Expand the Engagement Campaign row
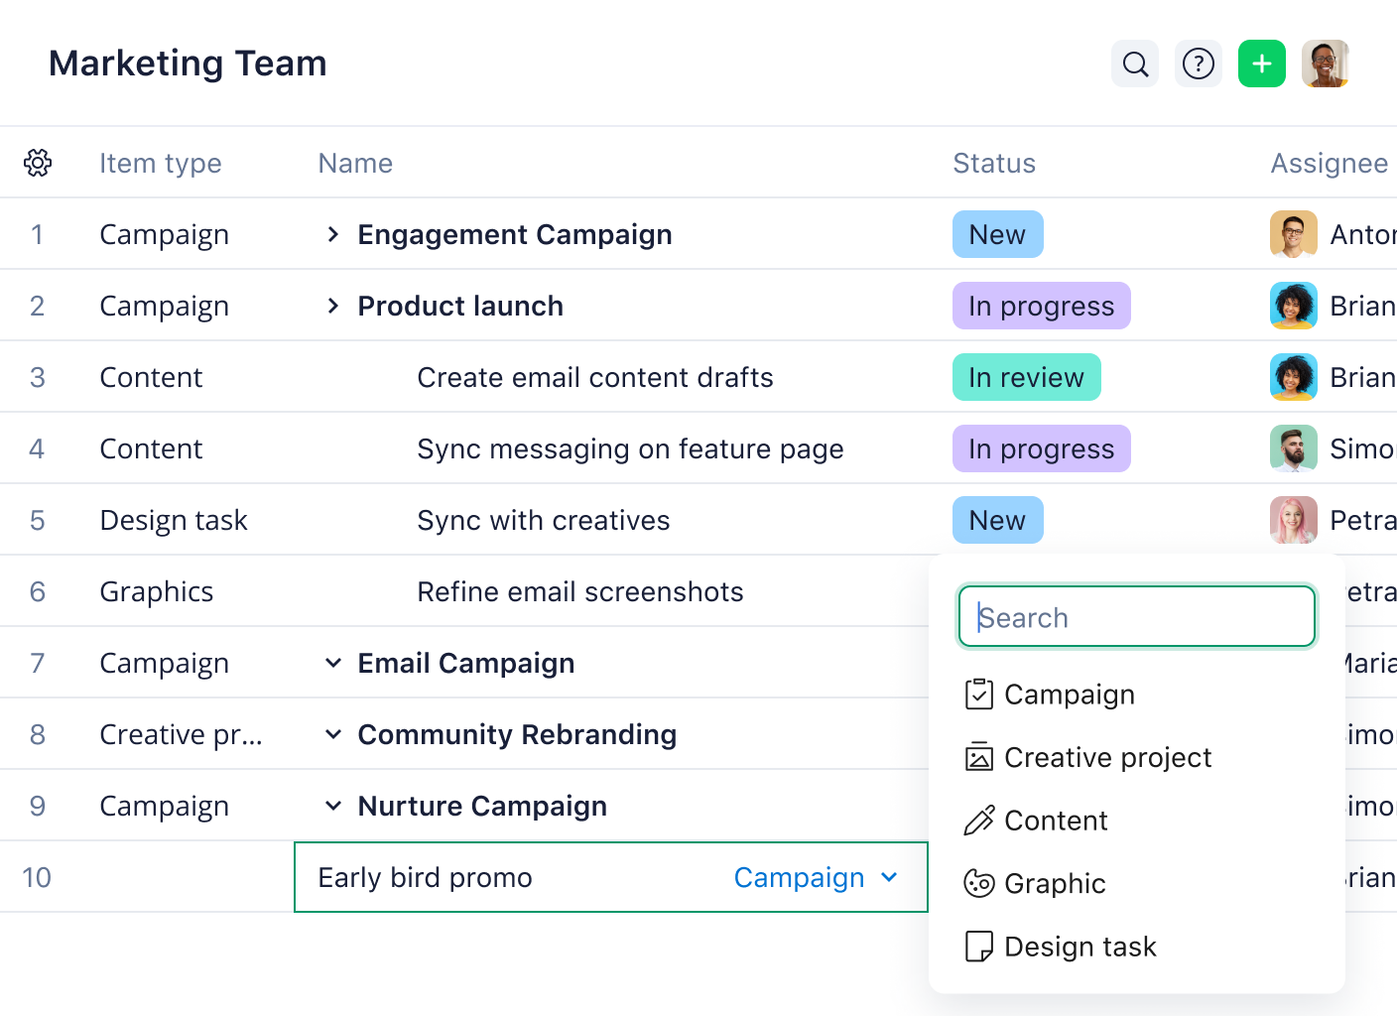The height and width of the screenshot is (1016, 1397). click(x=333, y=234)
